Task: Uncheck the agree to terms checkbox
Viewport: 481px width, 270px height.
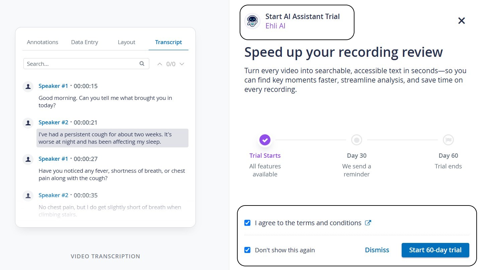Action: click(247, 223)
